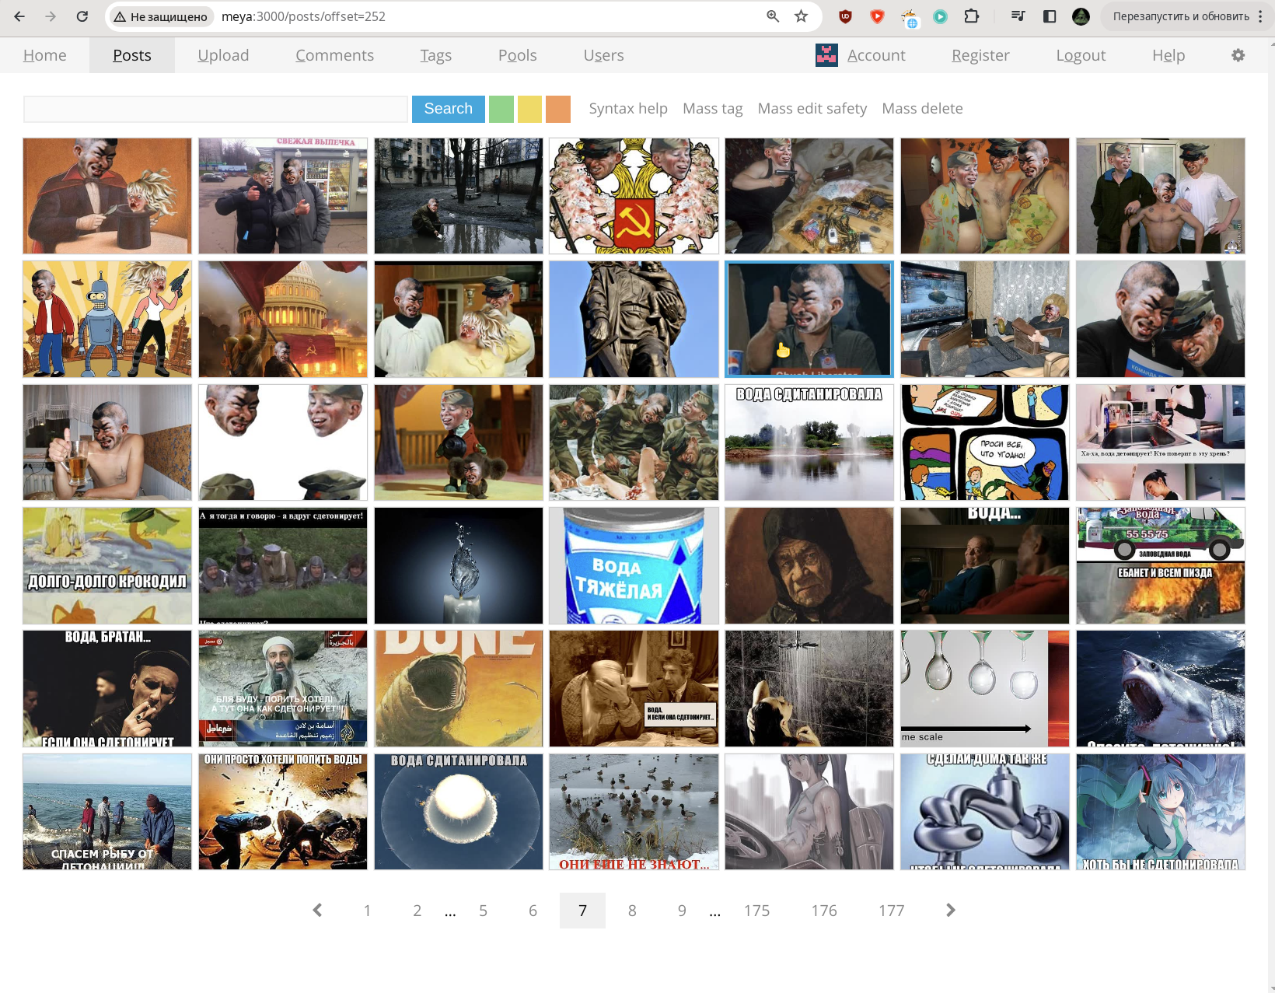
Task: Go to page 2
Action: point(417,911)
